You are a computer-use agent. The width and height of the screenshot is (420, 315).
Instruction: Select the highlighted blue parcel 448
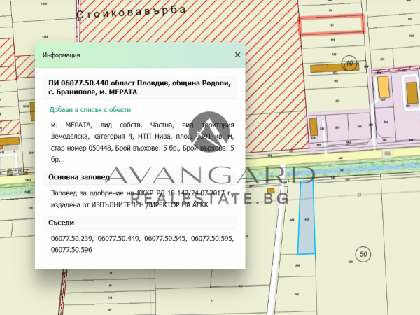tap(307, 218)
